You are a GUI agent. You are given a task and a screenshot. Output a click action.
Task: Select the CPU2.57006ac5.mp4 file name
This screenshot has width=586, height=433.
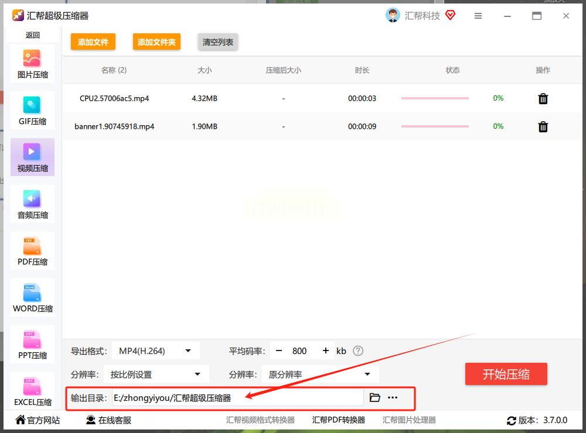[x=114, y=98]
